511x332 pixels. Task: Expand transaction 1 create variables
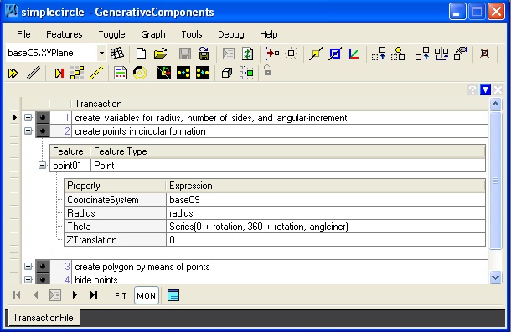(x=28, y=118)
